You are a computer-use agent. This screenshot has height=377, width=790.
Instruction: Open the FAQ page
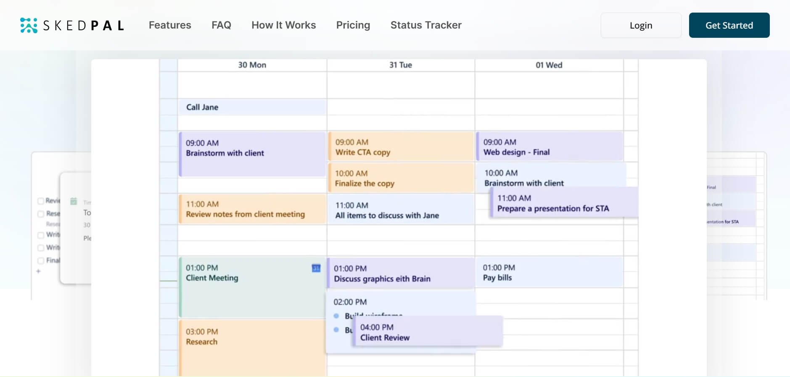(221, 25)
